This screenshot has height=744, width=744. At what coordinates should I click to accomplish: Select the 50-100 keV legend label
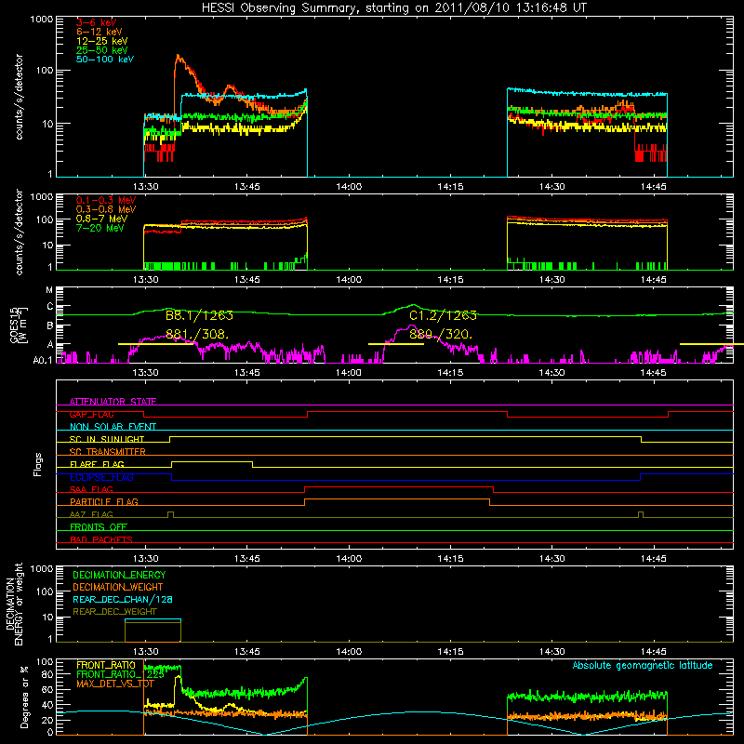[x=105, y=60]
